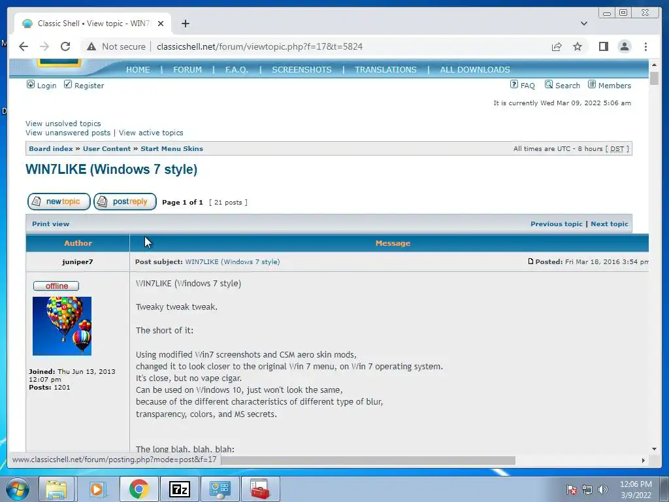Click the scrollbar up arrow
This screenshot has width=669, height=502.
(x=654, y=65)
